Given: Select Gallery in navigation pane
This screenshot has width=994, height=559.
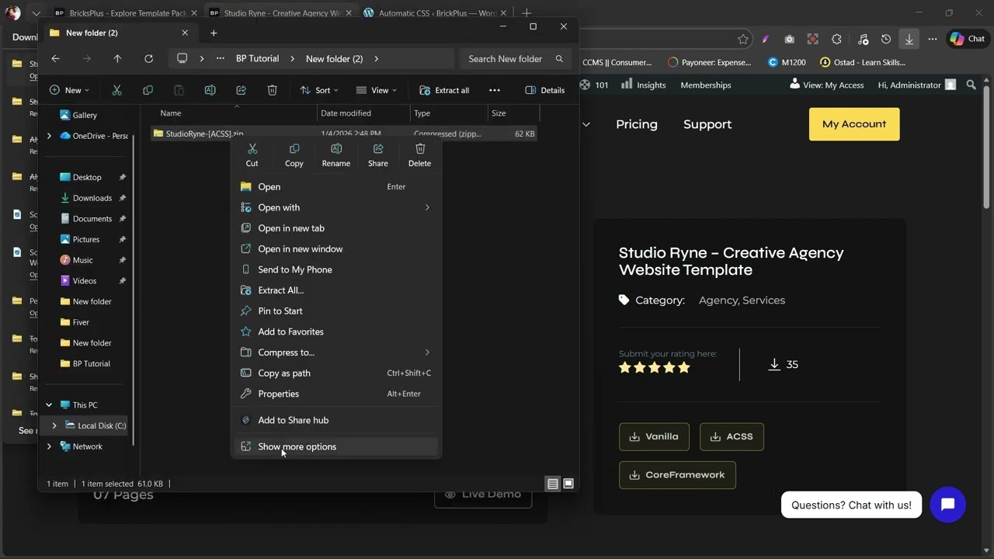Looking at the screenshot, I should 85,115.
